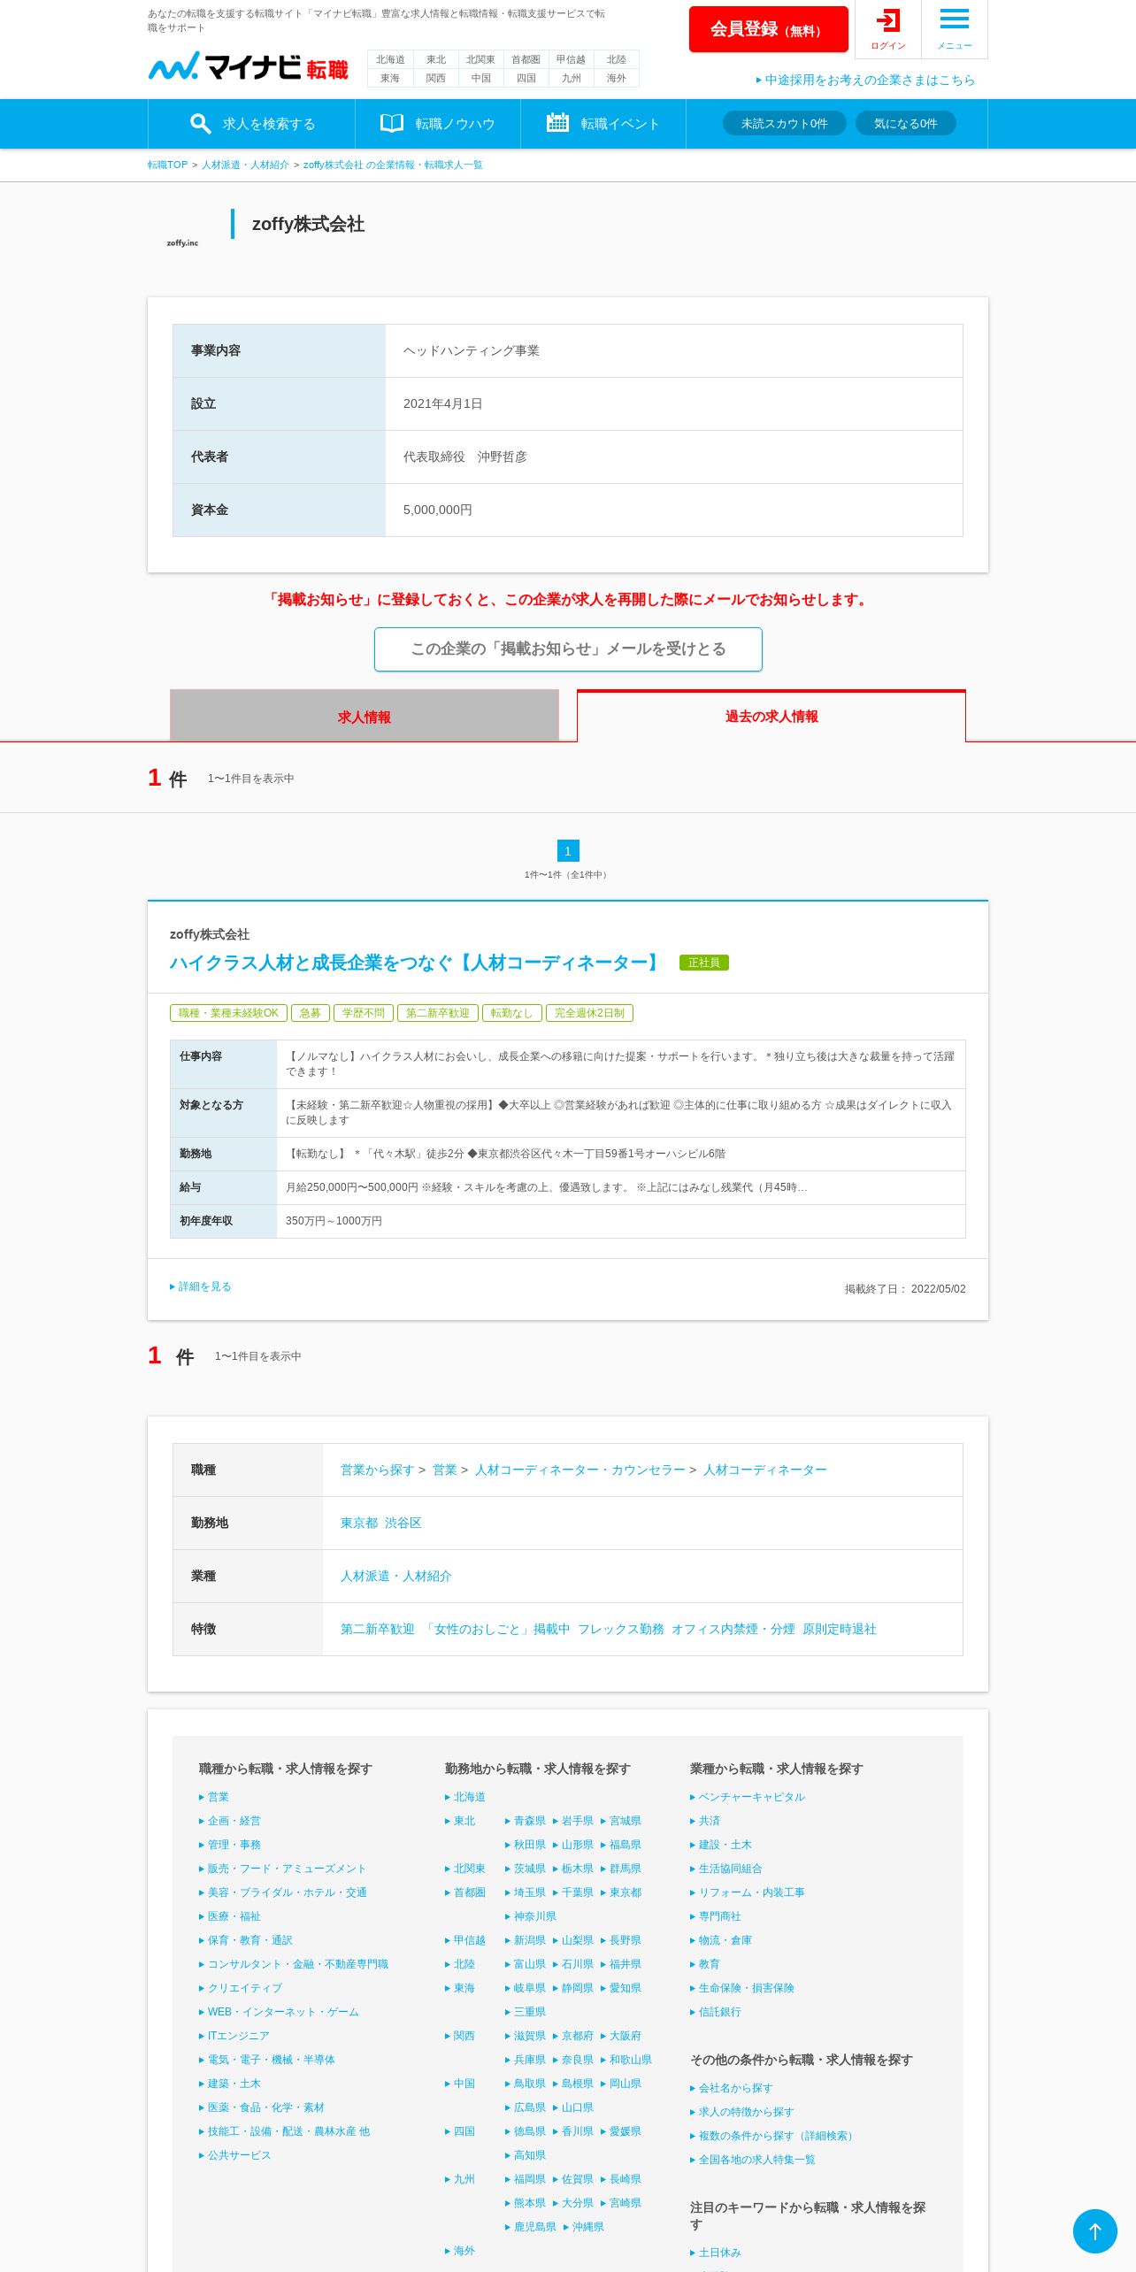Open 人材派遣・人材紹介 breadcrumb
This screenshot has width=1136, height=2272.
245,165
